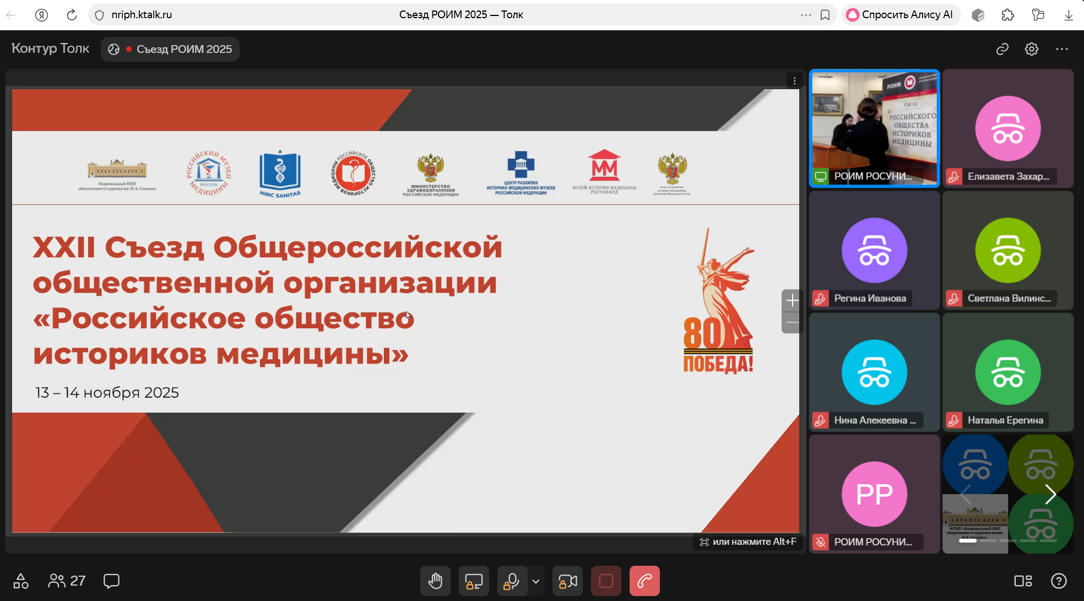Go to next page of participants
The image size is (1084, 601).
point(1050,494)
